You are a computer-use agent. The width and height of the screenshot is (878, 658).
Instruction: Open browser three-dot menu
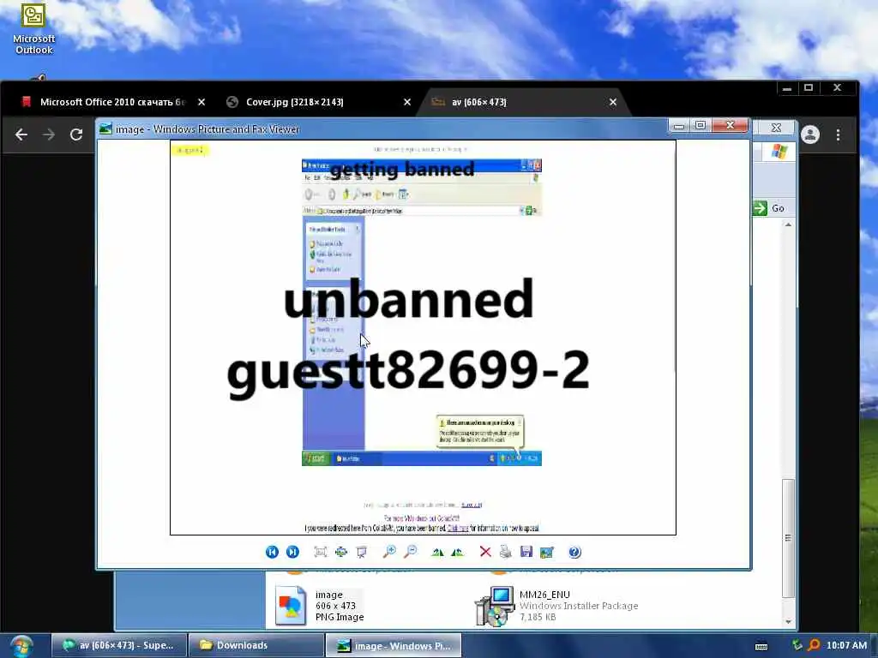coord(839,135)
